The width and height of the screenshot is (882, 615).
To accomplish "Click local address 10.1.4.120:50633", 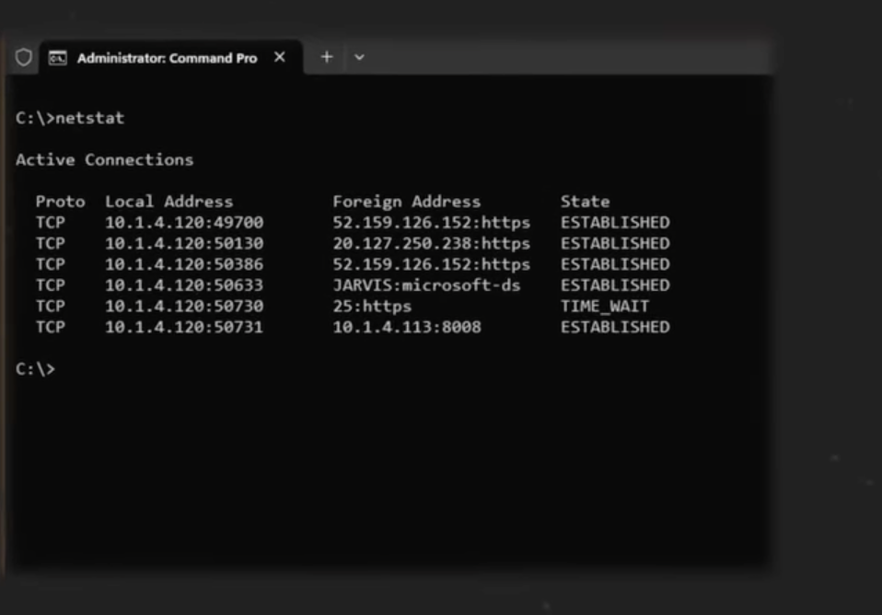I will [184, 285].
